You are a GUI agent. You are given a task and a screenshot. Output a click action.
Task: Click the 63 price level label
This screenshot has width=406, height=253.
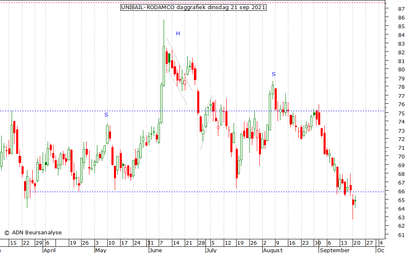click(401, 217)
